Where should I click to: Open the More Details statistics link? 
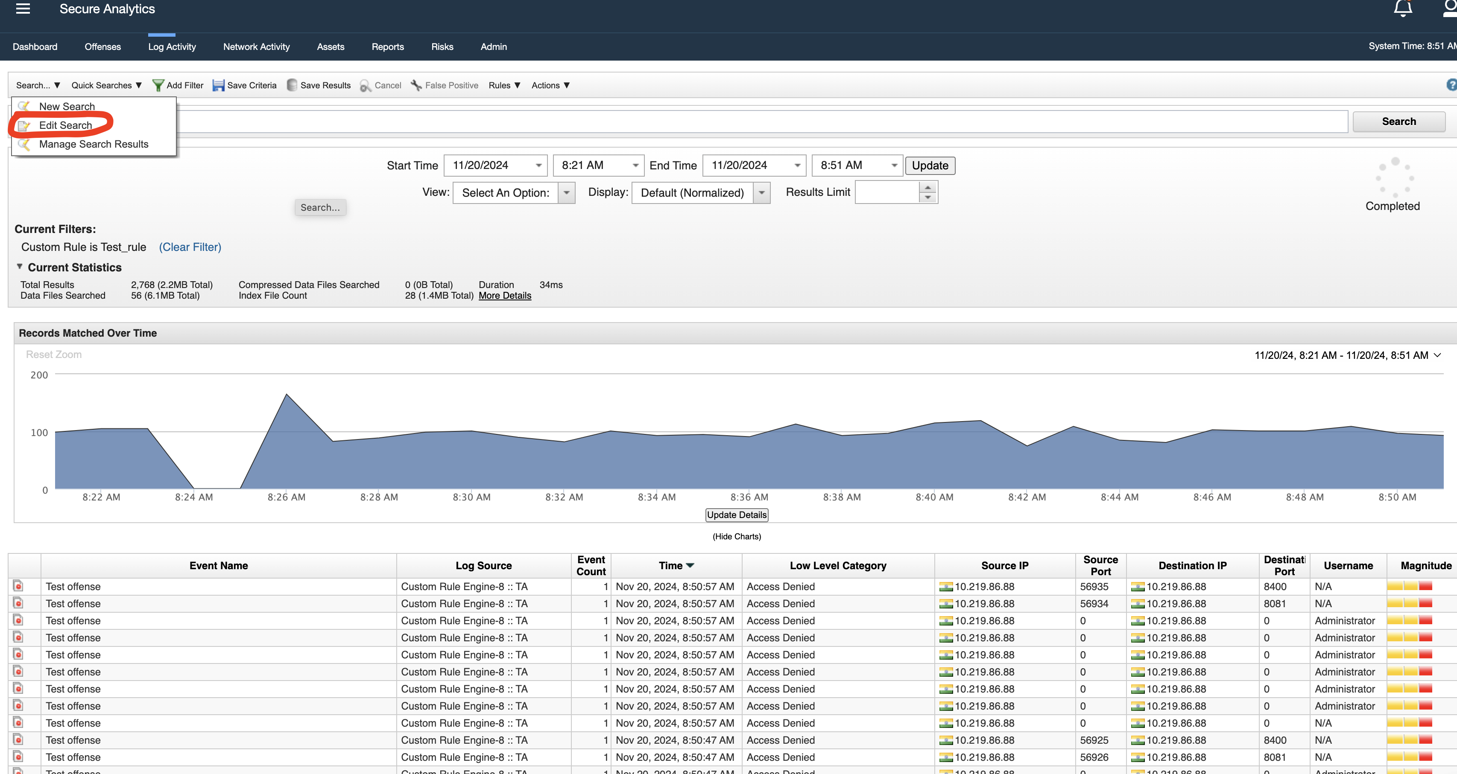click(x=504, y=295)
